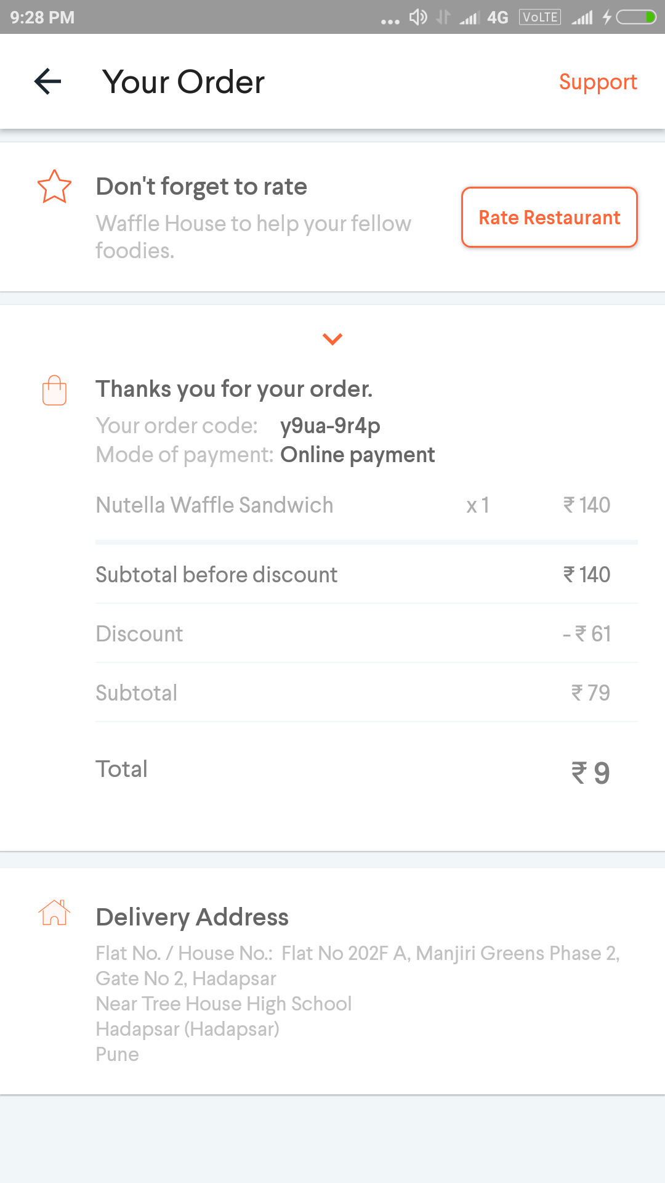Collapse order details with orange chevron

tap(332, 339)
